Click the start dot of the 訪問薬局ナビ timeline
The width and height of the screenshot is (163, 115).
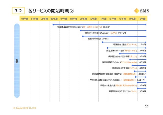136,77
